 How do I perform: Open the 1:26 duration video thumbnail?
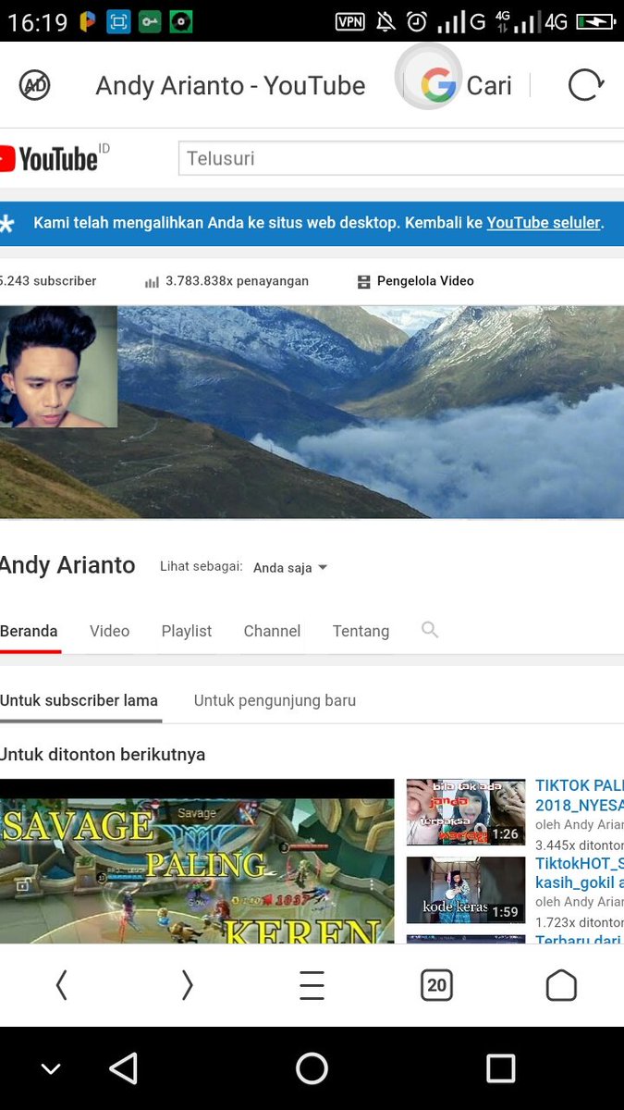(466, 812)
